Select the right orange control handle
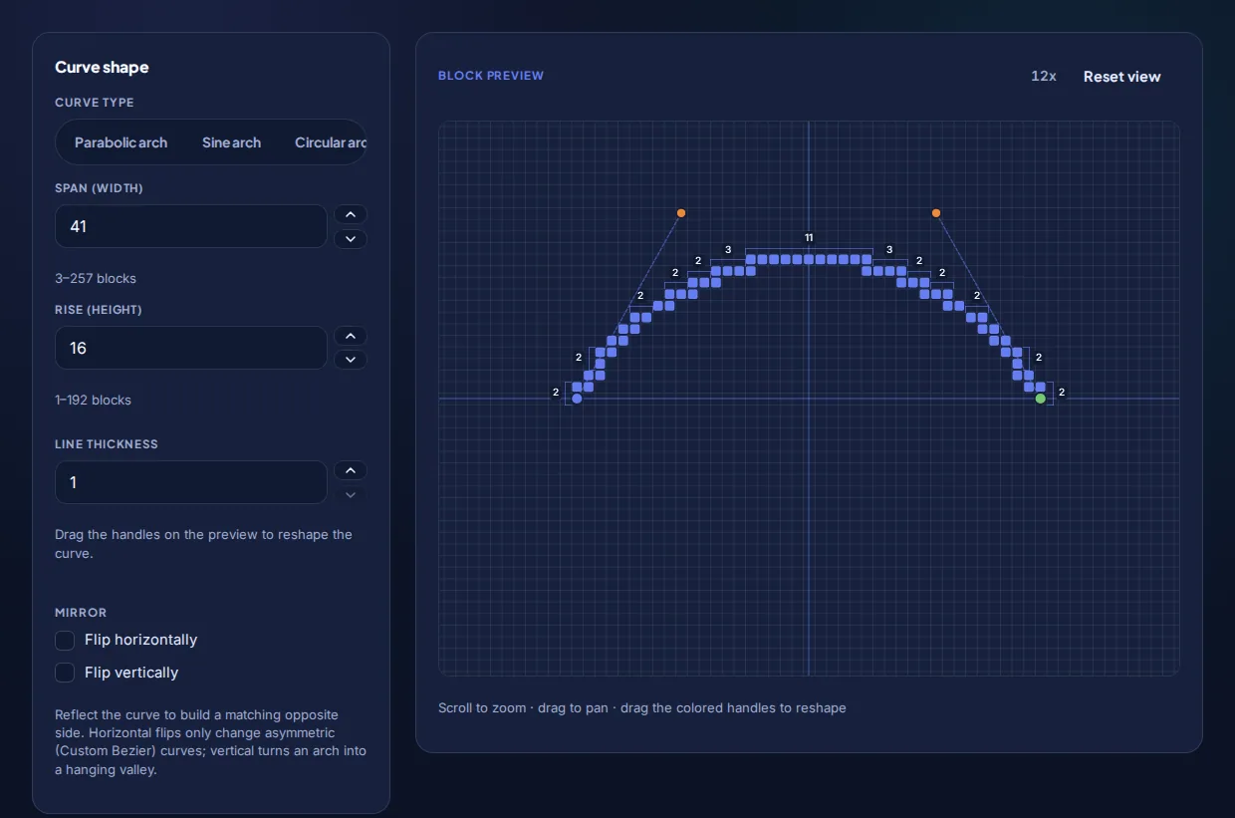1235x818 pixels. 936,213
